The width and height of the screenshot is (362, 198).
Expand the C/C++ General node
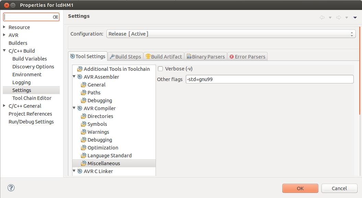point(4,106)
